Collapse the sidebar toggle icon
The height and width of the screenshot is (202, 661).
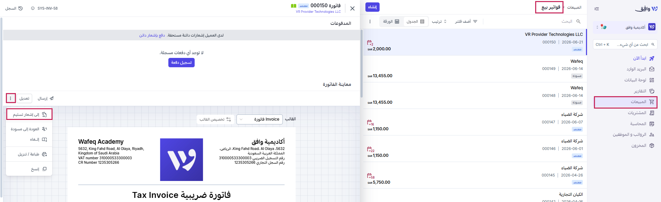(596, 9)
